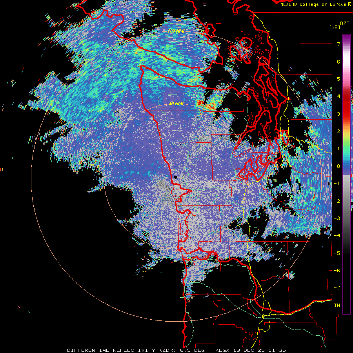Viewport: 353px width, 353px height.
Task: Click the 4 value on color scale
Action: 338,96
